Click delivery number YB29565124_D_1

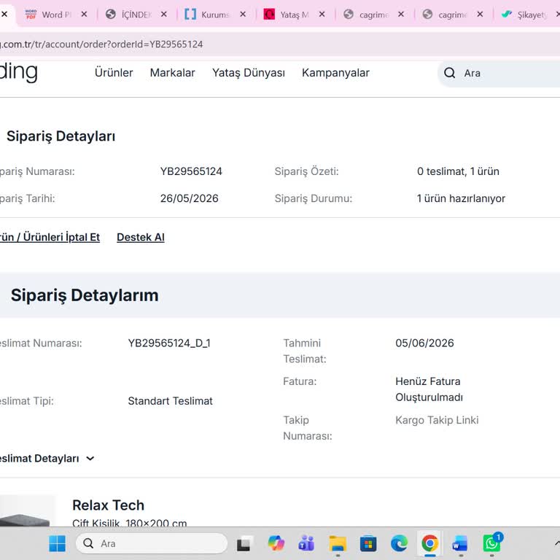169,343
